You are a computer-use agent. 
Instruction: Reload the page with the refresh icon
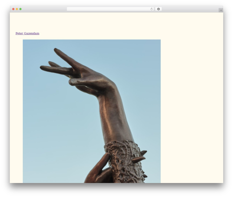[151, 9]
